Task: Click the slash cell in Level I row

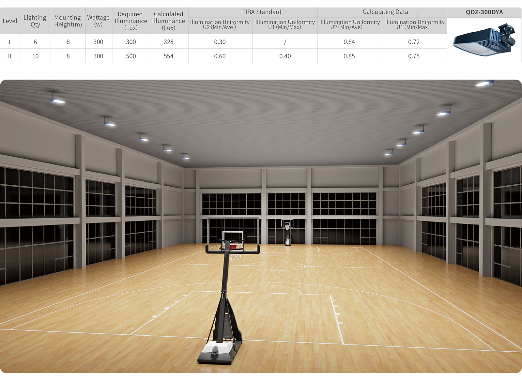Action: 285,42
